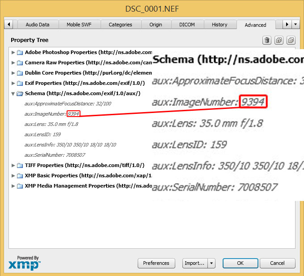Image resolution: width=304 pixels, height=276 pixels.
Task: Switch to the Audio Data tab
Action: [x=38, y=25]
